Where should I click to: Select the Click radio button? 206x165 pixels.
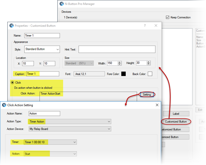click(12, 82)
